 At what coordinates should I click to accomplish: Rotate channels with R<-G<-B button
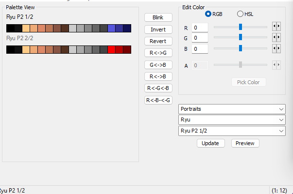pyautogui.click(x=158, y=88)
